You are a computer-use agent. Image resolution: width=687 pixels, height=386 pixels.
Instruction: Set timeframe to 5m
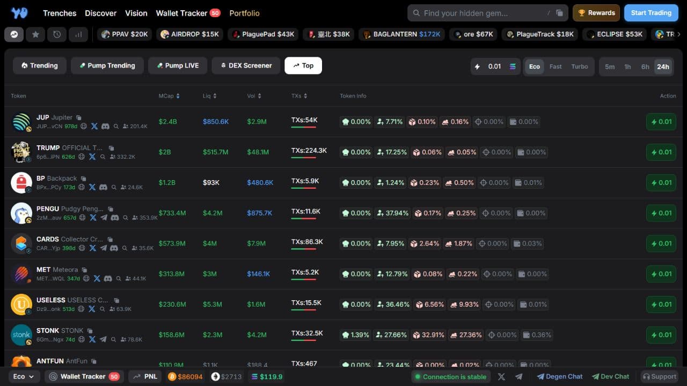(610, 66)
